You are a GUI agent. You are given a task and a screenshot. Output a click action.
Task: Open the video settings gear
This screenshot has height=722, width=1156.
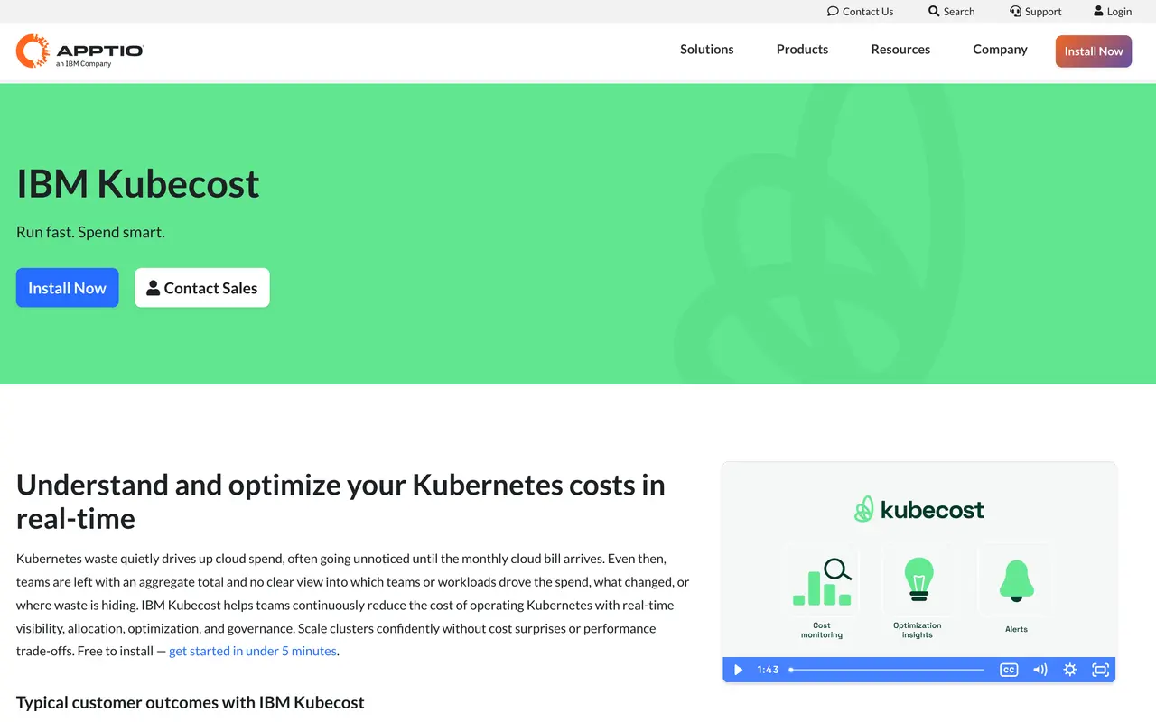(x=1070, y=670)
